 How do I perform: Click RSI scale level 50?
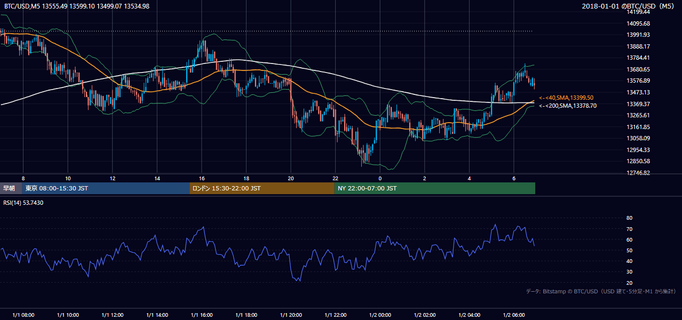(629, 250)
